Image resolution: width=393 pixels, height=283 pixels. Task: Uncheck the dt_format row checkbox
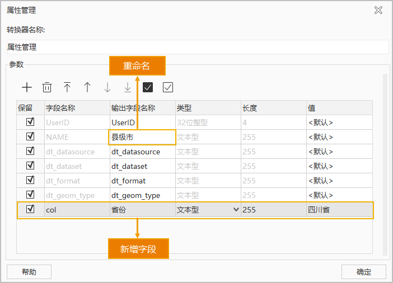[x=30, y=180]
